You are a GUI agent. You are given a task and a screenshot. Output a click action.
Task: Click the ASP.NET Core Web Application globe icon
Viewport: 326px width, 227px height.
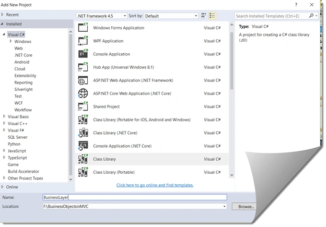tap(83, 93)
